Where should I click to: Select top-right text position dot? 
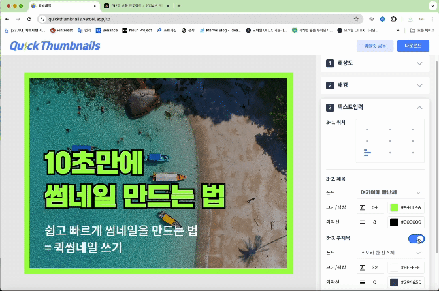(413, 129)
